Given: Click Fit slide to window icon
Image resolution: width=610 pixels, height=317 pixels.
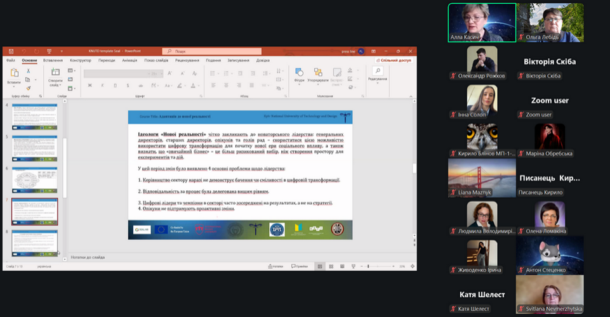Looking at the screenshot, I should 412,267.
